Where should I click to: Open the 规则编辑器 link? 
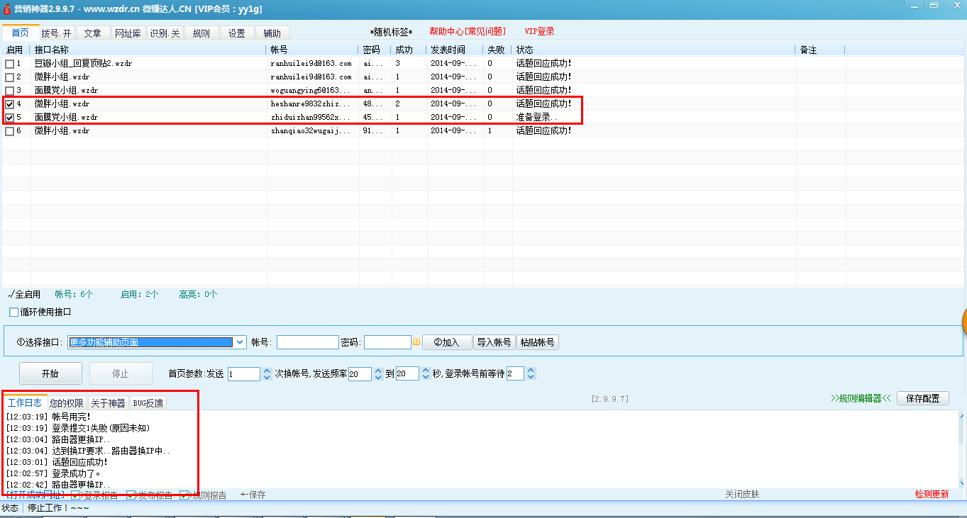(860, 398)
